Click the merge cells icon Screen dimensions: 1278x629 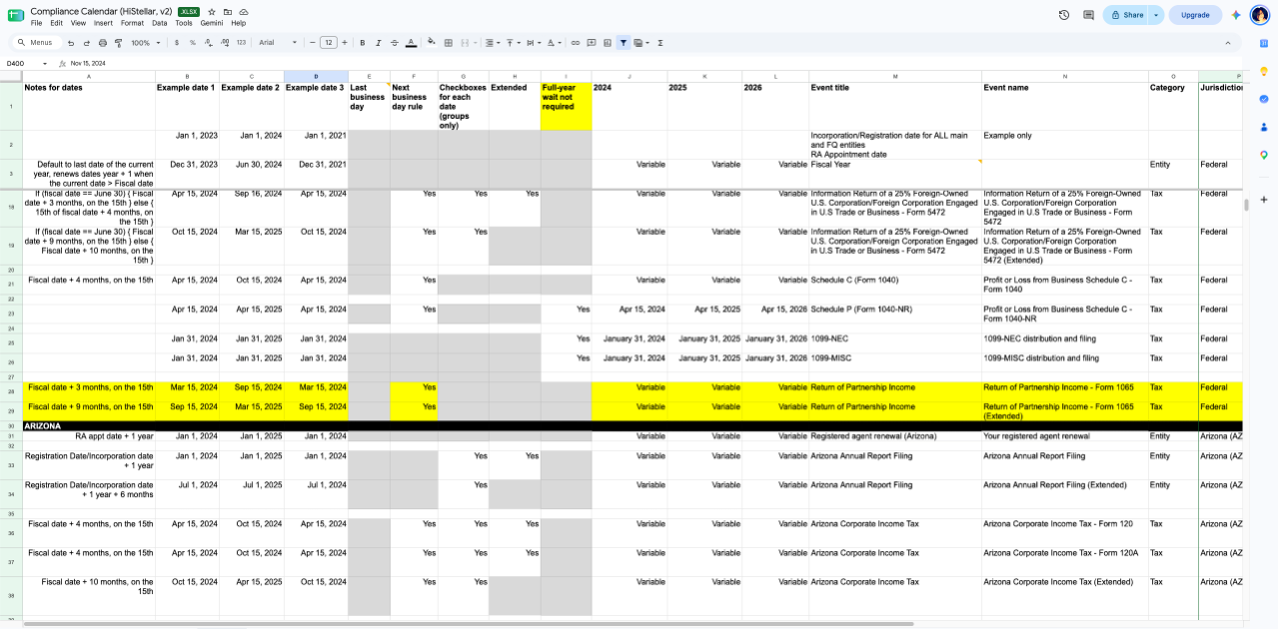click(466, 43)
